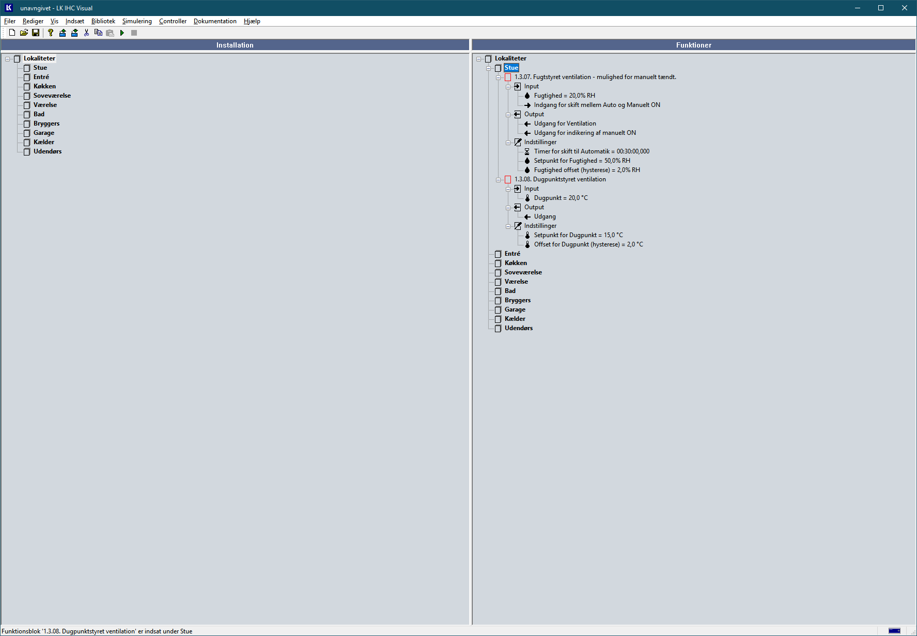Select Timer for skift til Automatik setting
The width and height of the screenshot is (917, 636).
592,151
